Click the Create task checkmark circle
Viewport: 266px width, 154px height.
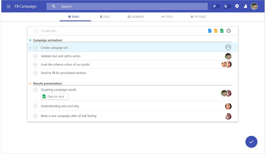(36, 31)
